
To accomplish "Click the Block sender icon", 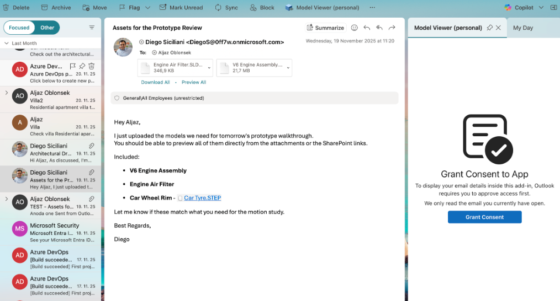I will coord(253,8).
